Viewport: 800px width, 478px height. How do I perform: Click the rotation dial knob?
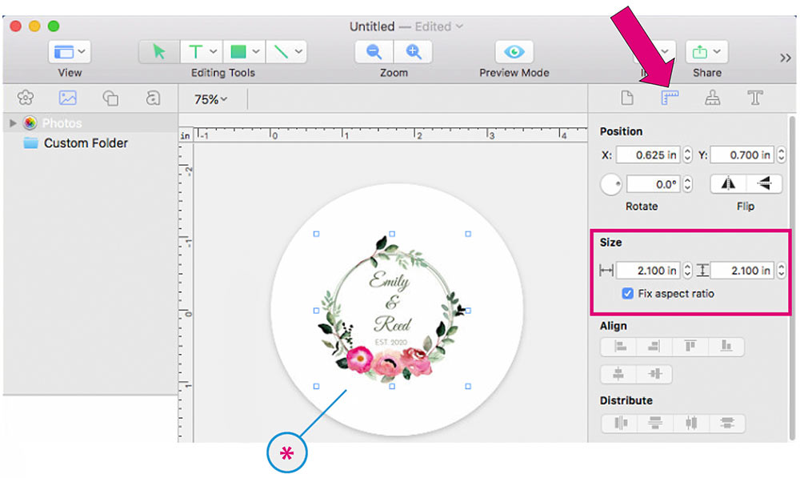(610, 184)
